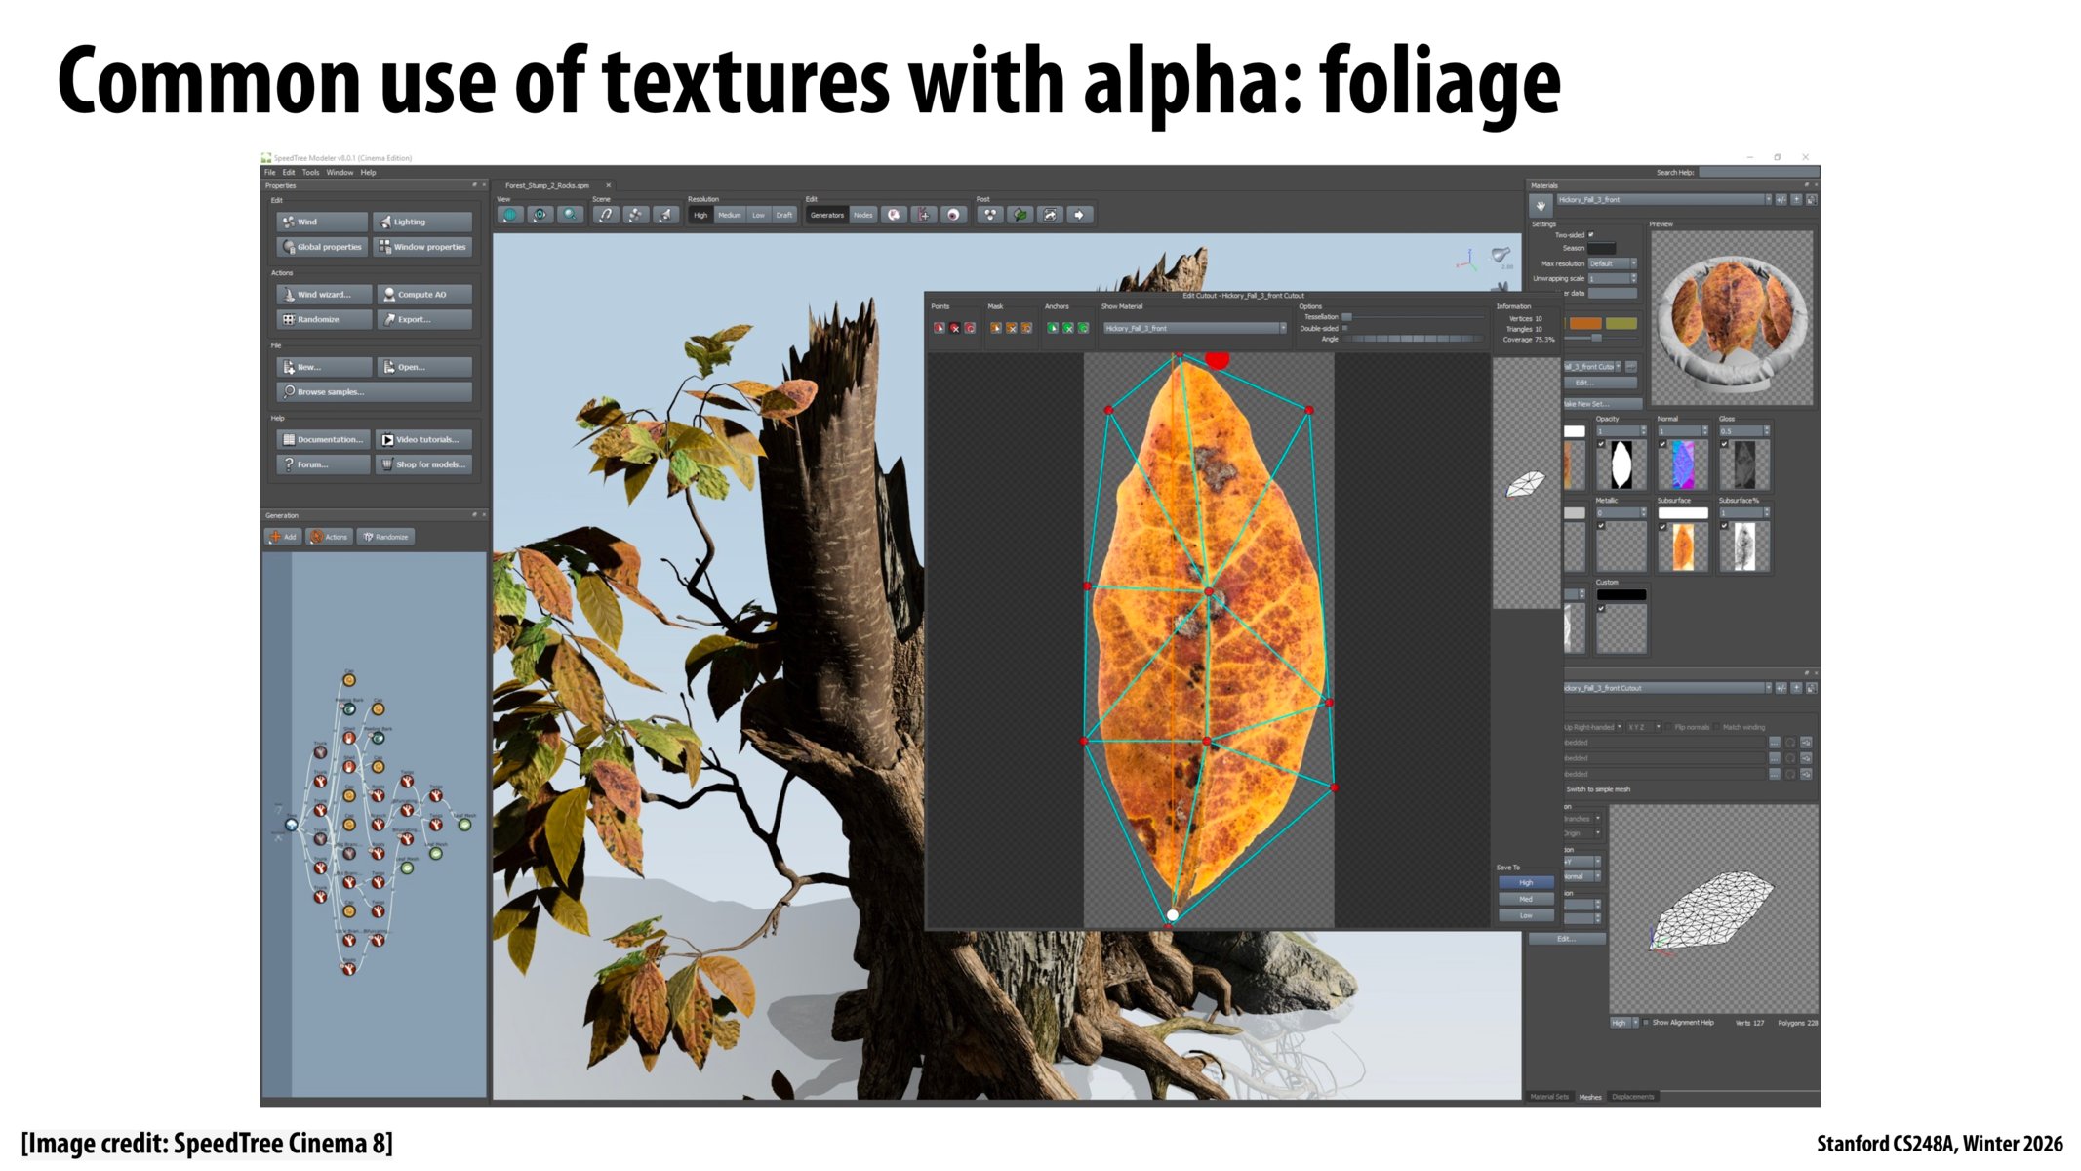Click the green add anchor icon

click(x=1053, y=329)
